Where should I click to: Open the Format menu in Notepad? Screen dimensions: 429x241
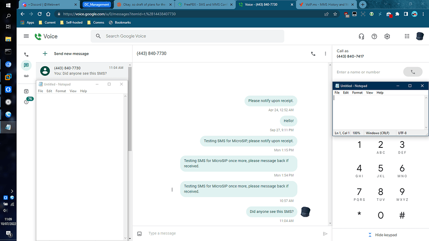(x=357, y=92)
